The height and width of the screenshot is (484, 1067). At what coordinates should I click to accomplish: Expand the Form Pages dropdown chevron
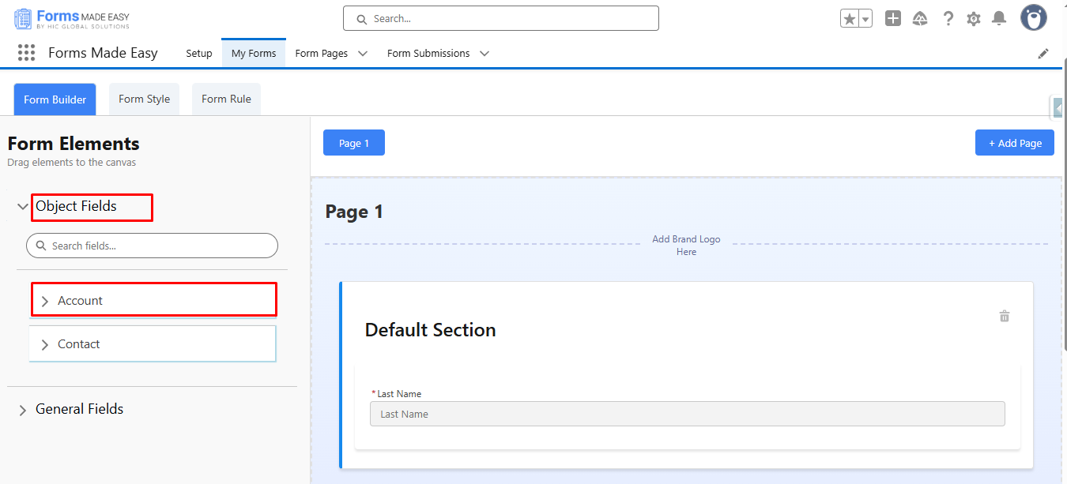tap(363, 54)
